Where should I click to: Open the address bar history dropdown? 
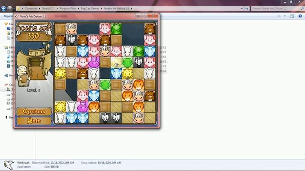(242, 9)
